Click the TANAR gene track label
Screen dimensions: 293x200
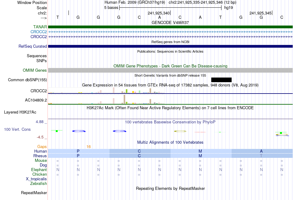click(x=40, y=27)
